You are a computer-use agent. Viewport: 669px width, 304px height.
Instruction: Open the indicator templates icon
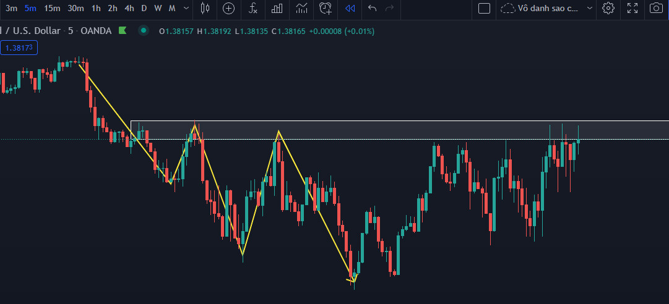(301, 8)
